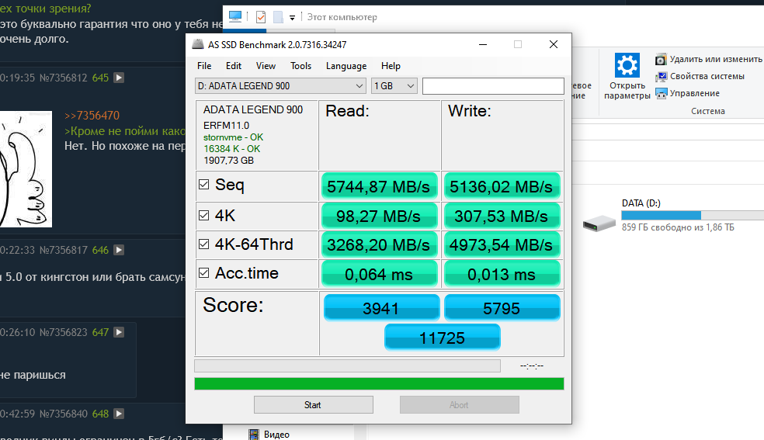Click reply arrow icon on post 645
The image size is (764, 440).
tap(119, 78)
